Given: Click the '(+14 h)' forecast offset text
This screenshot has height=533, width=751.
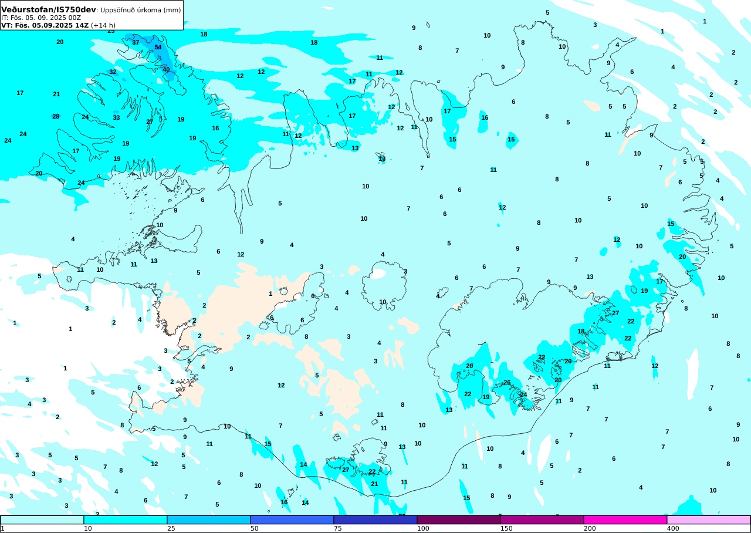Looking at the screenshot, I should click(103, 25).
